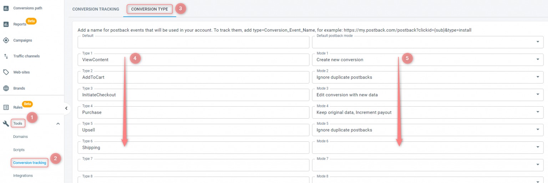Go to Scripts in sidebar
Image resolution: width=548 pixels, height=183 pixels.
[19, 150]
